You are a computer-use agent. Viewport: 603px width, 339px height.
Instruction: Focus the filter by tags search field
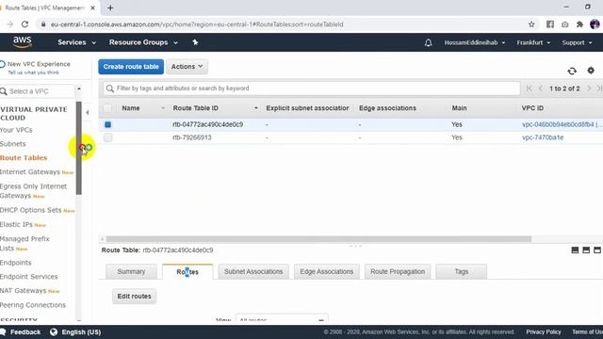tap(312, 89)
